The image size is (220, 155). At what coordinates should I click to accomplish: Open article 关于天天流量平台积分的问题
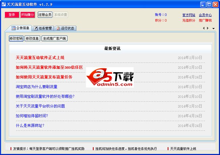click(x=40, y=106)
